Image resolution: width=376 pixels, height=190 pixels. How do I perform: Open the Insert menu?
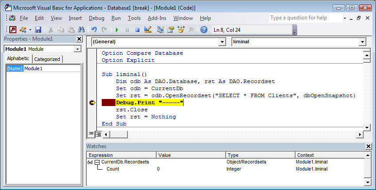(x=75, y=18)
